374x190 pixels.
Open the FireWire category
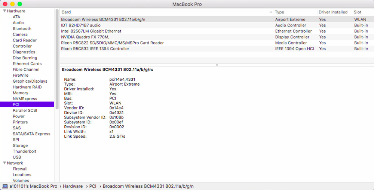pos(21,75)
